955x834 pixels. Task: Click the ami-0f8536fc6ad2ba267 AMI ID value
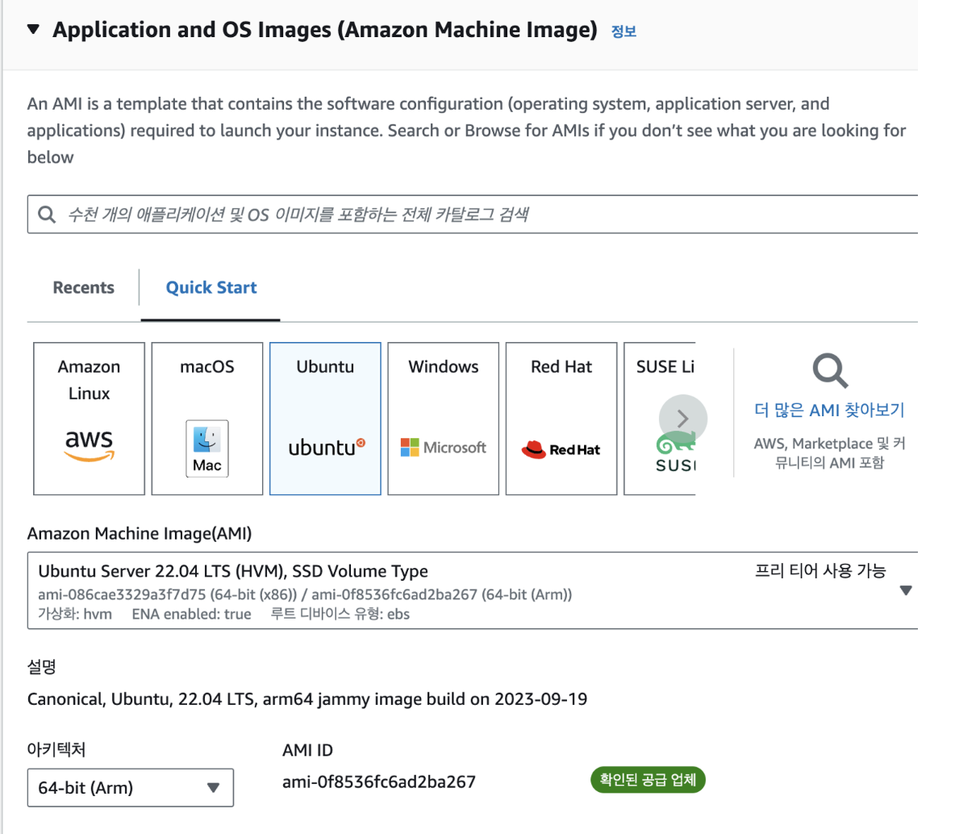click(379, 782)
